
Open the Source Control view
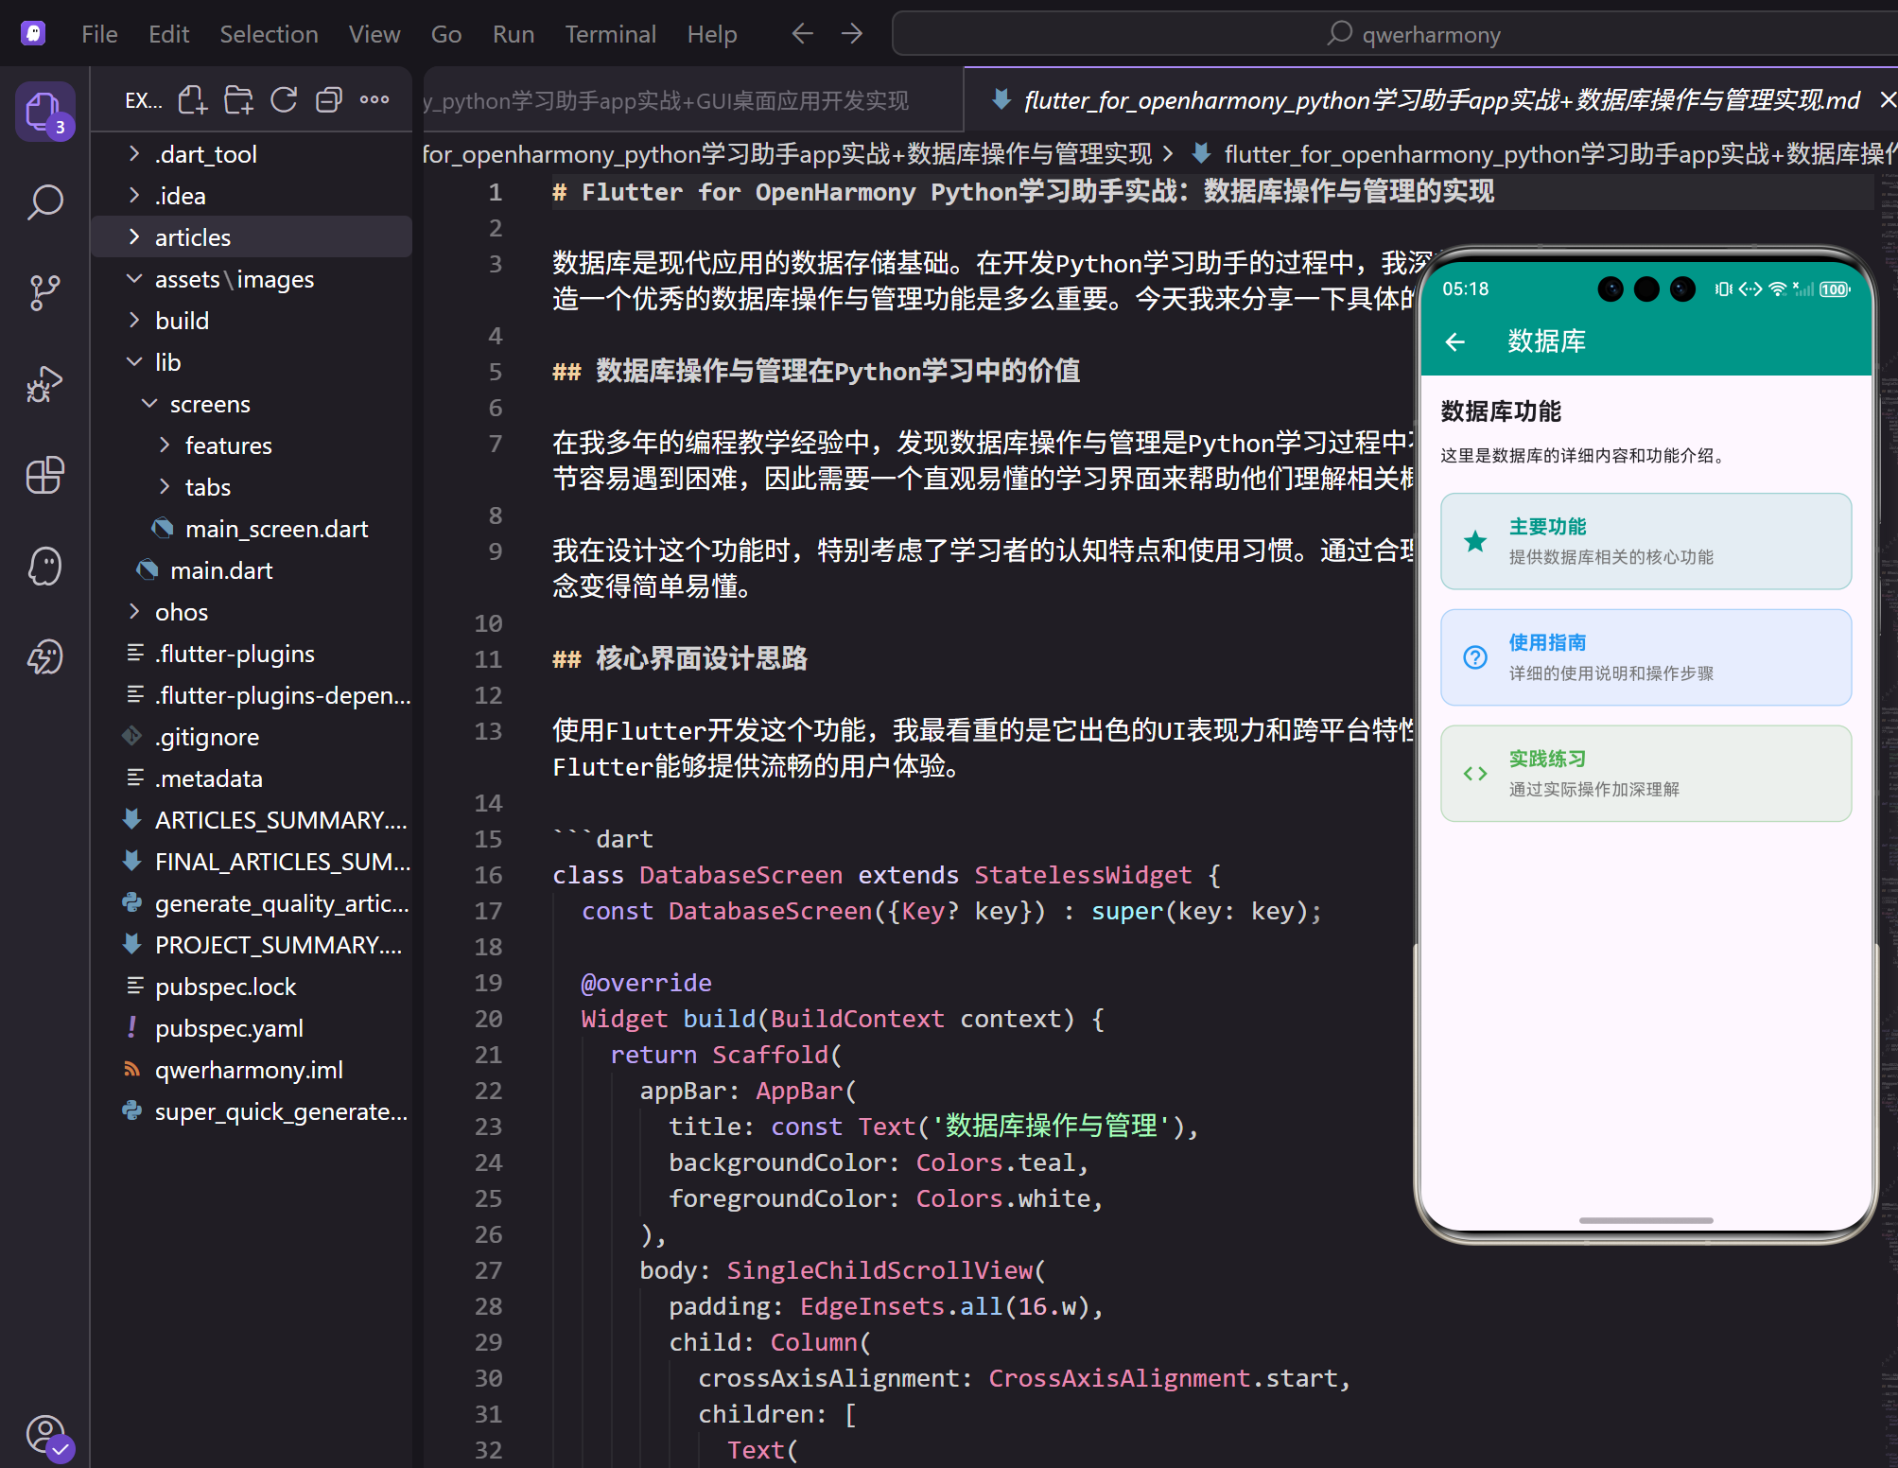(x=44, y=292)
